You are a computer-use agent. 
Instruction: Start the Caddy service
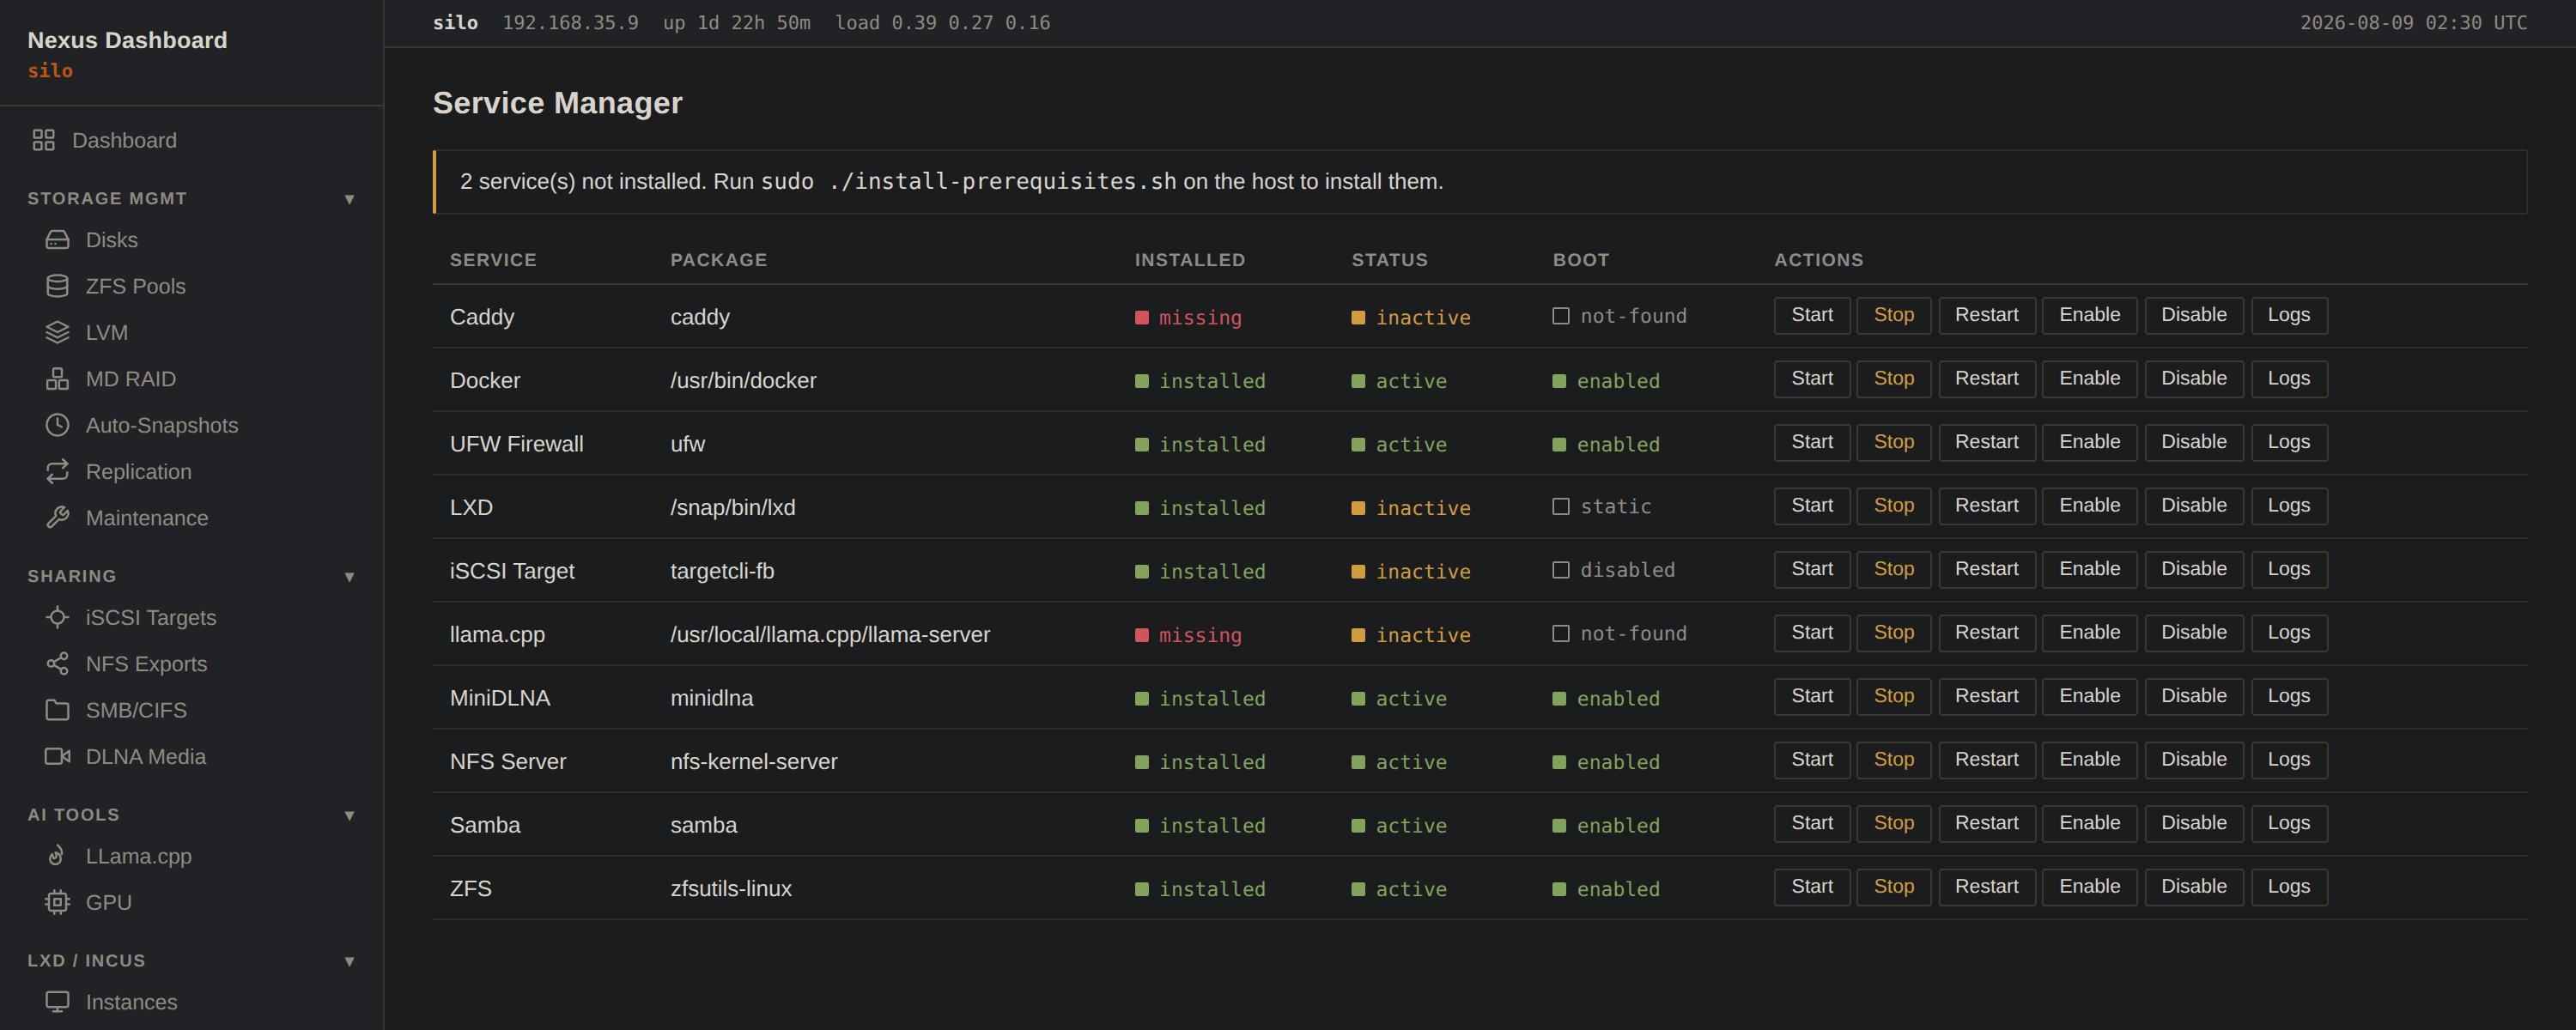[1811, 315]
